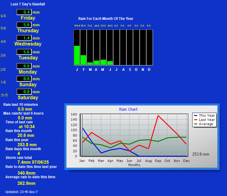Click the 13.2 monthly value
This screenshot has width=227, height=196.
pos(90,26)
